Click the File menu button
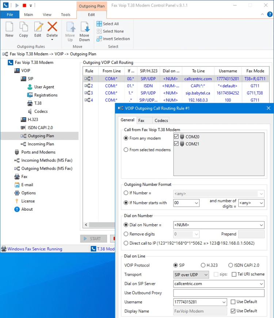The image size is (274, 318). (10, 15)
